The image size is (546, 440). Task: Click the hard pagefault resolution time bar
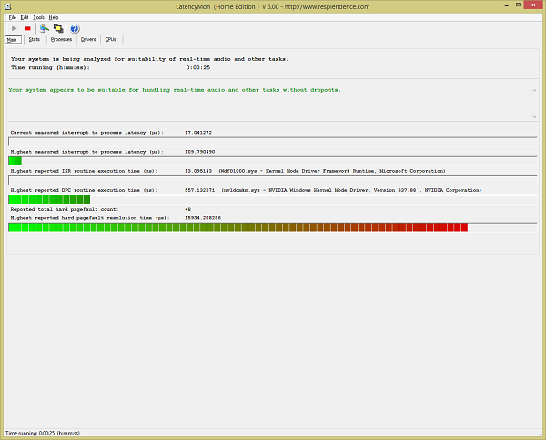(237, 227)
